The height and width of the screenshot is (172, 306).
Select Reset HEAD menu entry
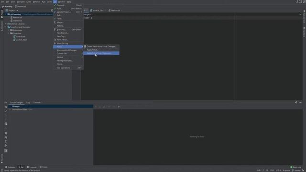[68, 40]
